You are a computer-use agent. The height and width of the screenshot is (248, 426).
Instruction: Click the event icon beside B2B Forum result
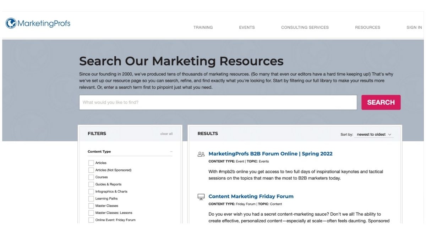(201, 154)
